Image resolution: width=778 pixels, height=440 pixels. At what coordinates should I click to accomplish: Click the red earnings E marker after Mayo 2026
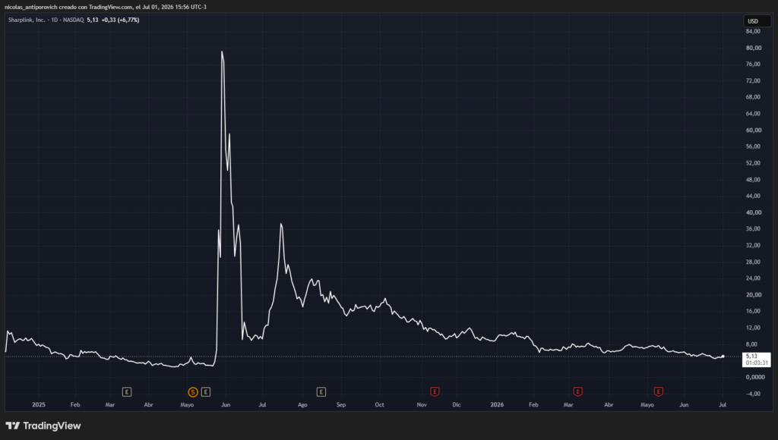coord(659,392)
